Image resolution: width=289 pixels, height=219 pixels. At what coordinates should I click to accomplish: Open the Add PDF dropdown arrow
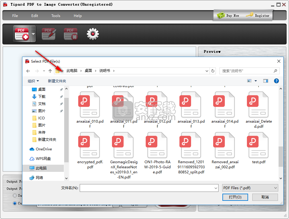[x=33, y=34]
